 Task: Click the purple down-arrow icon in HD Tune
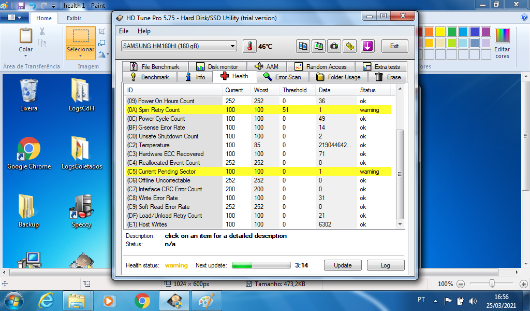click(x=367, y=46)
